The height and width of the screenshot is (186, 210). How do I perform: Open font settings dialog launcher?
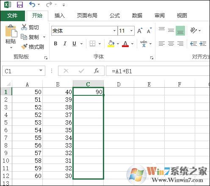pyautogui.click(x=152, y=58)
